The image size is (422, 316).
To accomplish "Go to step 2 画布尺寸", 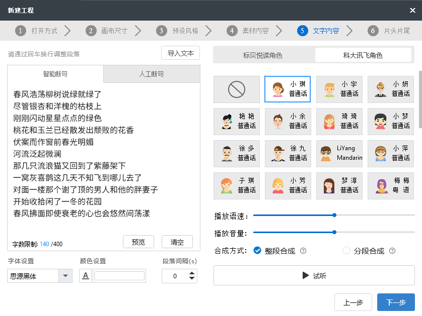I will click(107, 31).
